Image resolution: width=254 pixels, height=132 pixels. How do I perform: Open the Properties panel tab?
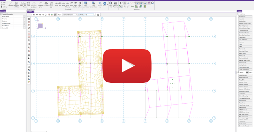tap(3, 12)
